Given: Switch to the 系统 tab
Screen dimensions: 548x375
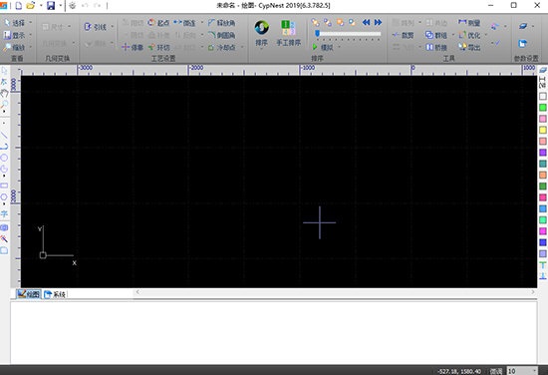Looking at the screenshot, I should coord(55,294).
